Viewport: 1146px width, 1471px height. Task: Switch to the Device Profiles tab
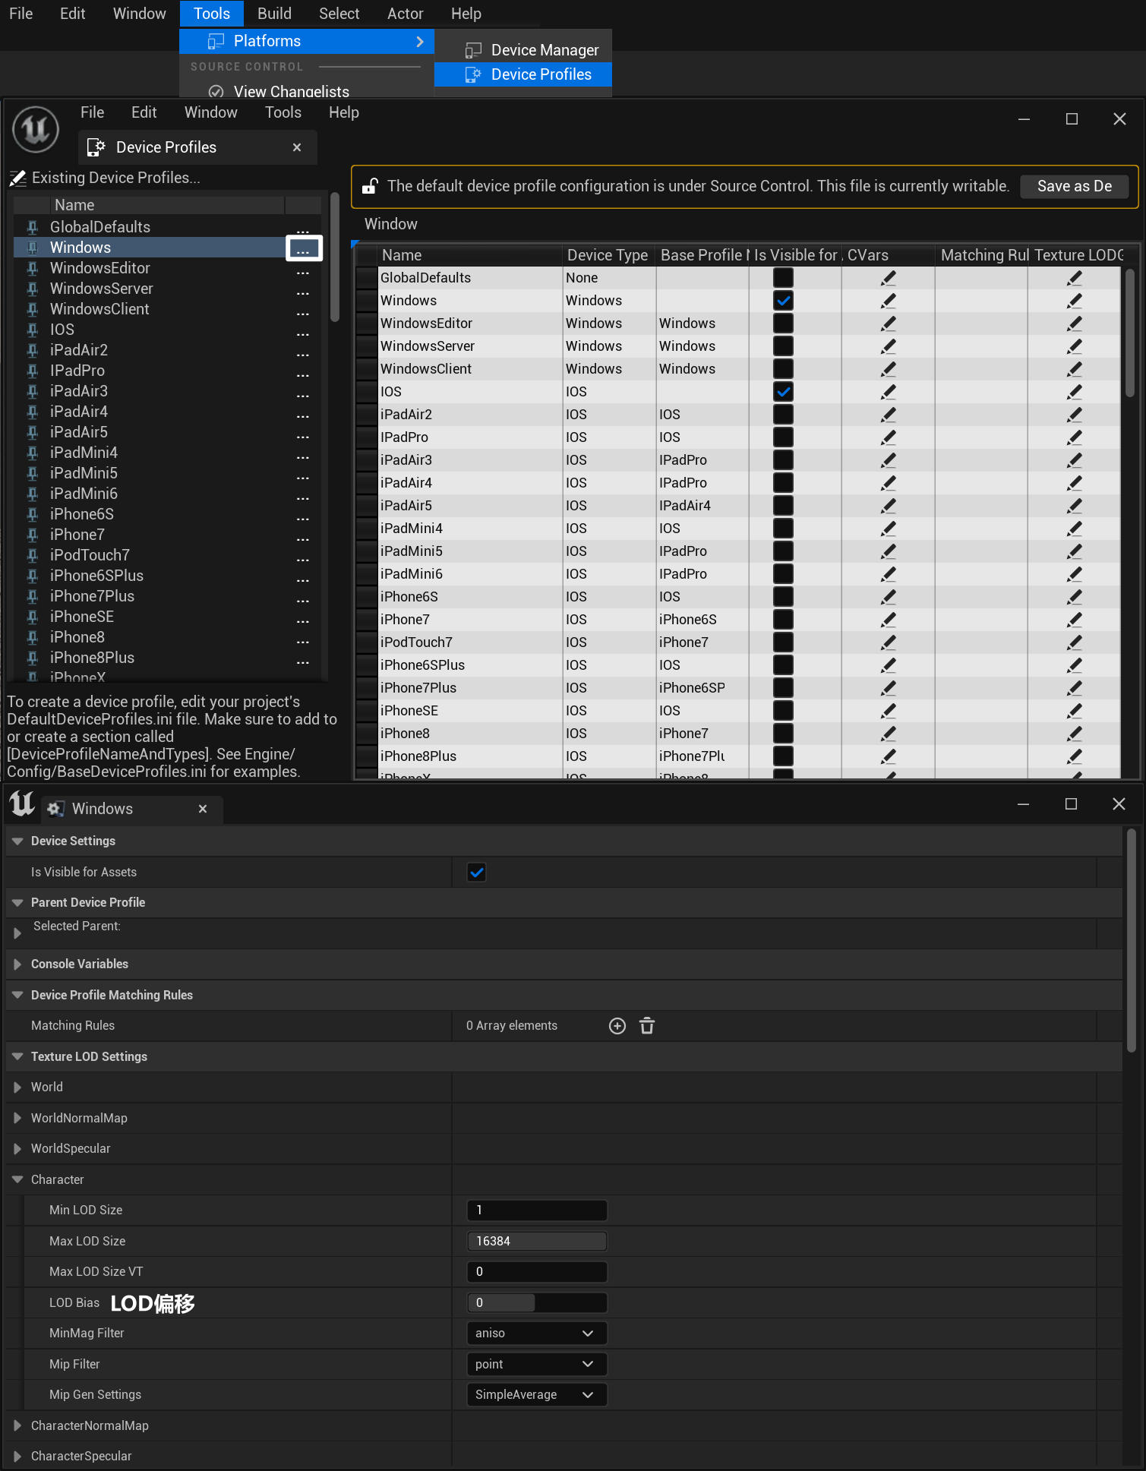click(197, 147)
